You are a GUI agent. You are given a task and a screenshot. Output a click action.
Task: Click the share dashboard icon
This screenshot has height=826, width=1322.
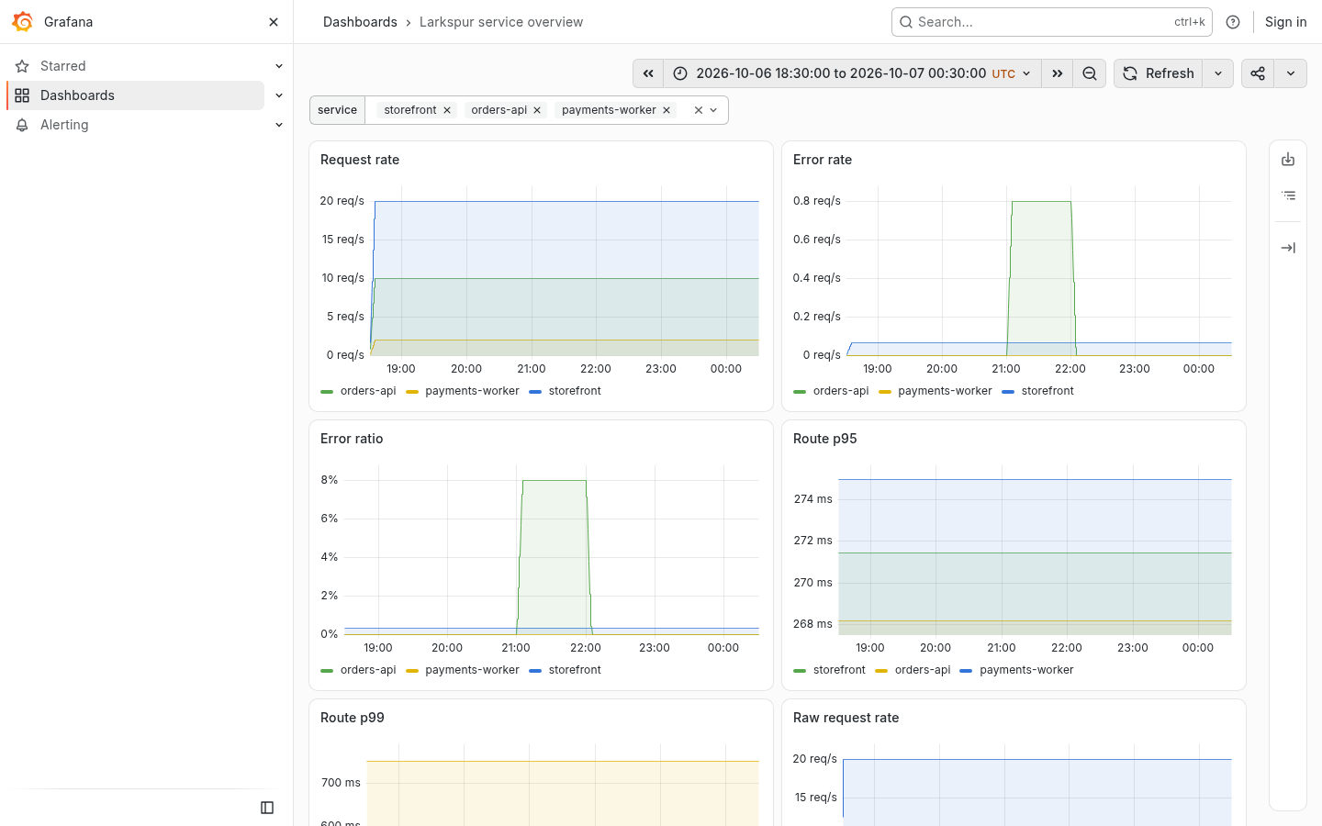click(x=1258, y=73)
